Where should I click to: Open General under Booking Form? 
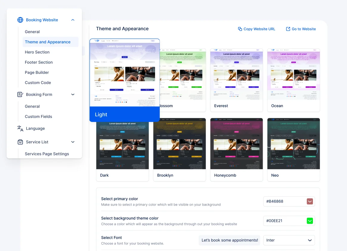tap(32, 106)
